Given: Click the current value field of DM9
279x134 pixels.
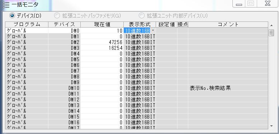Looking at the screenshot, I should 102,82.
